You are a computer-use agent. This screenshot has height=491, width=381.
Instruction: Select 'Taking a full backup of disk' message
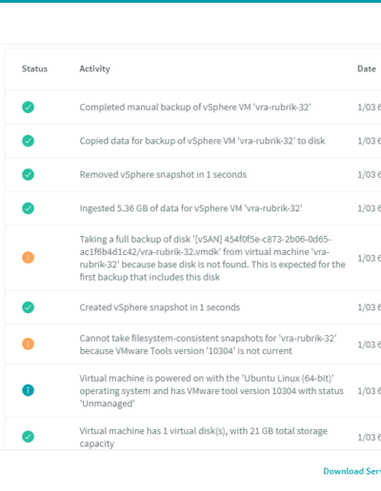[212, 258]
